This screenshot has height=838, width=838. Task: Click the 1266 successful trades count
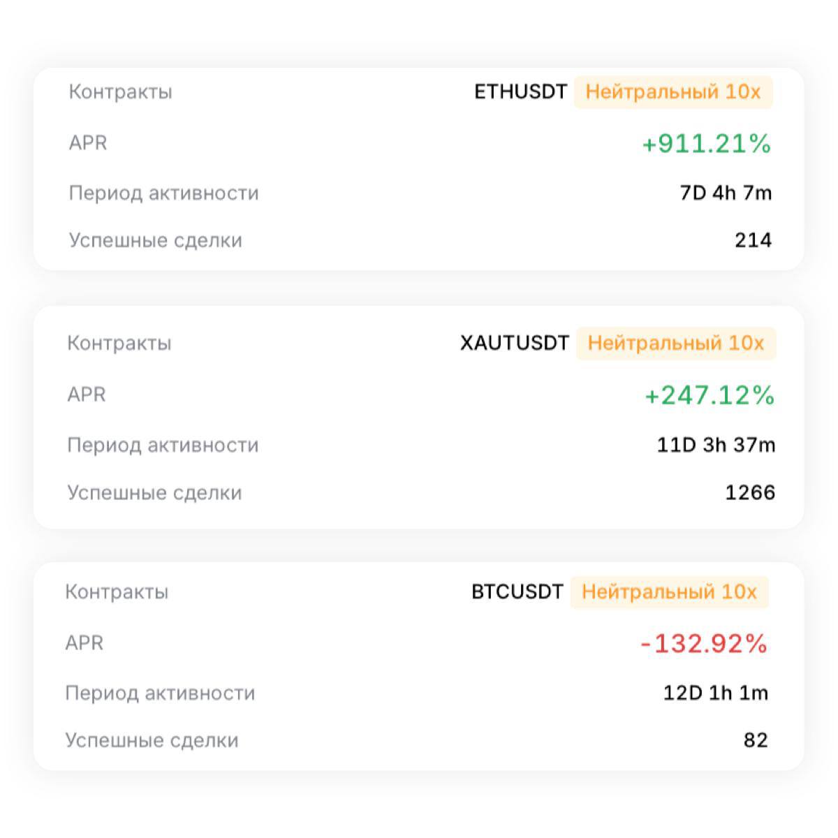(x=750, y=493)
